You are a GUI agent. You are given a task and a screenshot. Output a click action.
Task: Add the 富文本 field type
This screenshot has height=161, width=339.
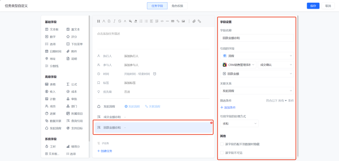pos(73,29)
